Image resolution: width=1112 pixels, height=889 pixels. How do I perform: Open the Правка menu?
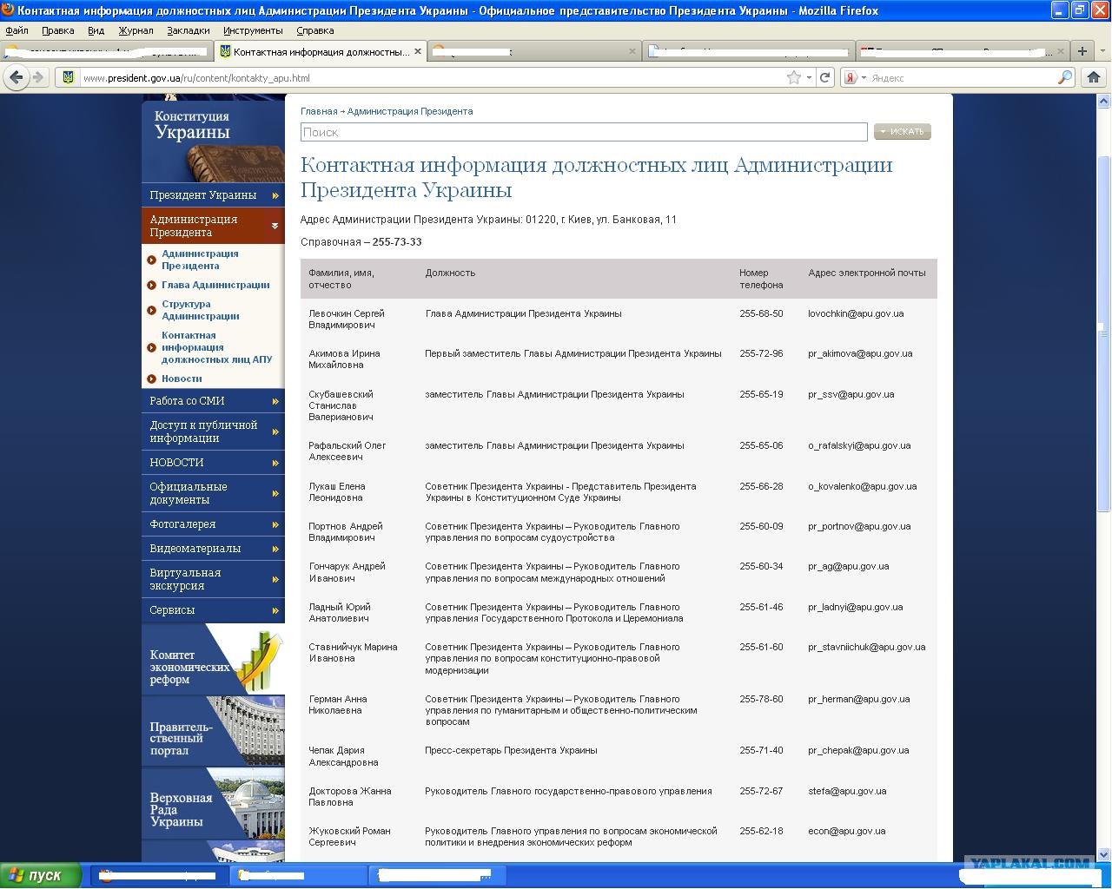57,30
